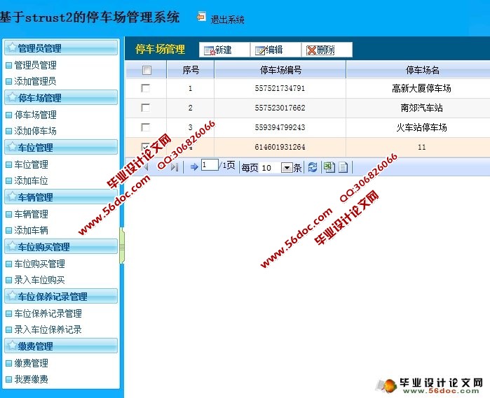Screen dimensions: 490x398
Task: Click the cell 557521734791
Action: click(x=280, y=88)
